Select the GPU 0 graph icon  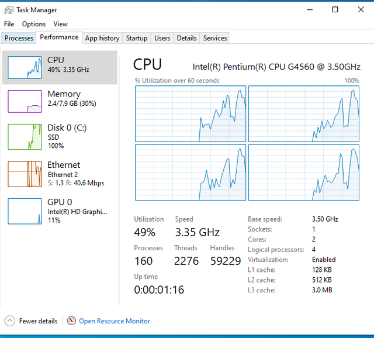[x=25, y=211]
